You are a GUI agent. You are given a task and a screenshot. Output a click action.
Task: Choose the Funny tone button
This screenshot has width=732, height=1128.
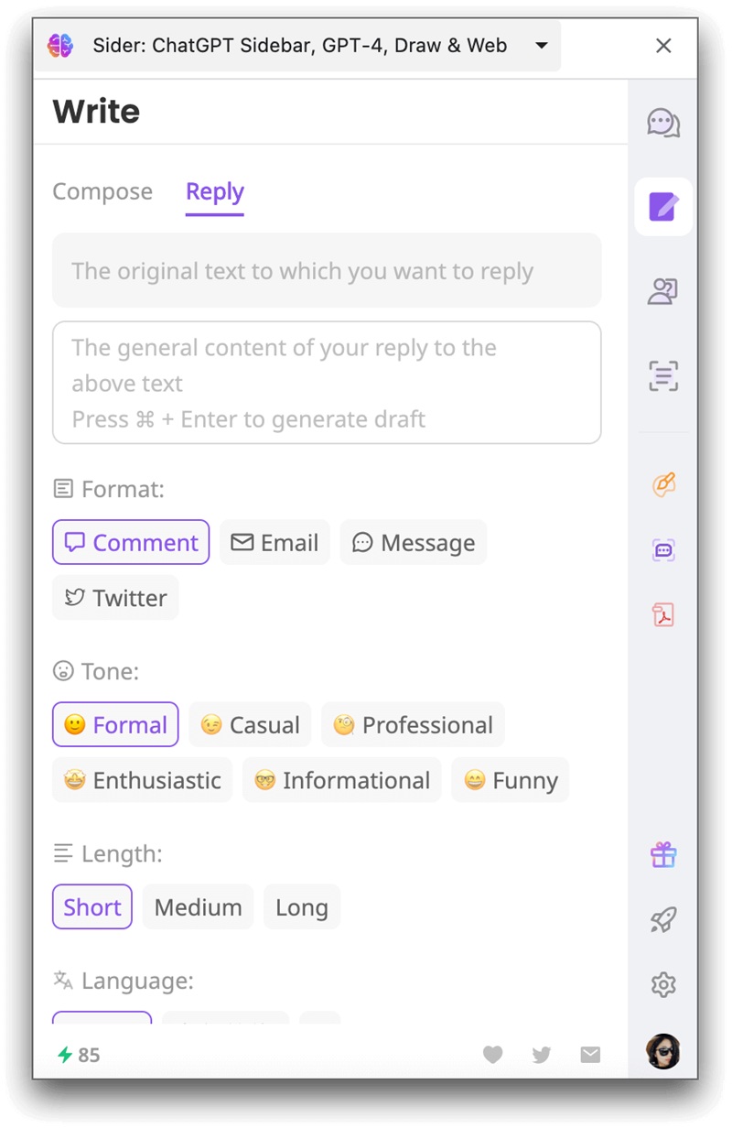click(511, 780)
